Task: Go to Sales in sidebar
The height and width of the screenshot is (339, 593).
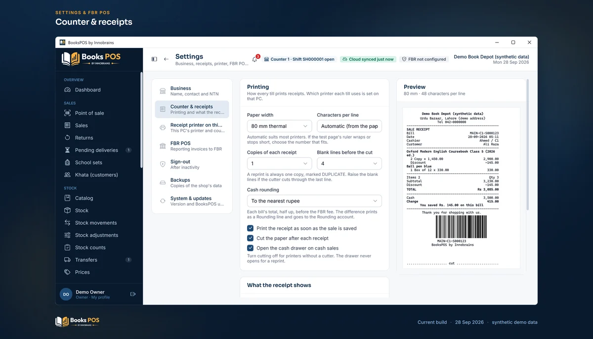Action: 99,126
